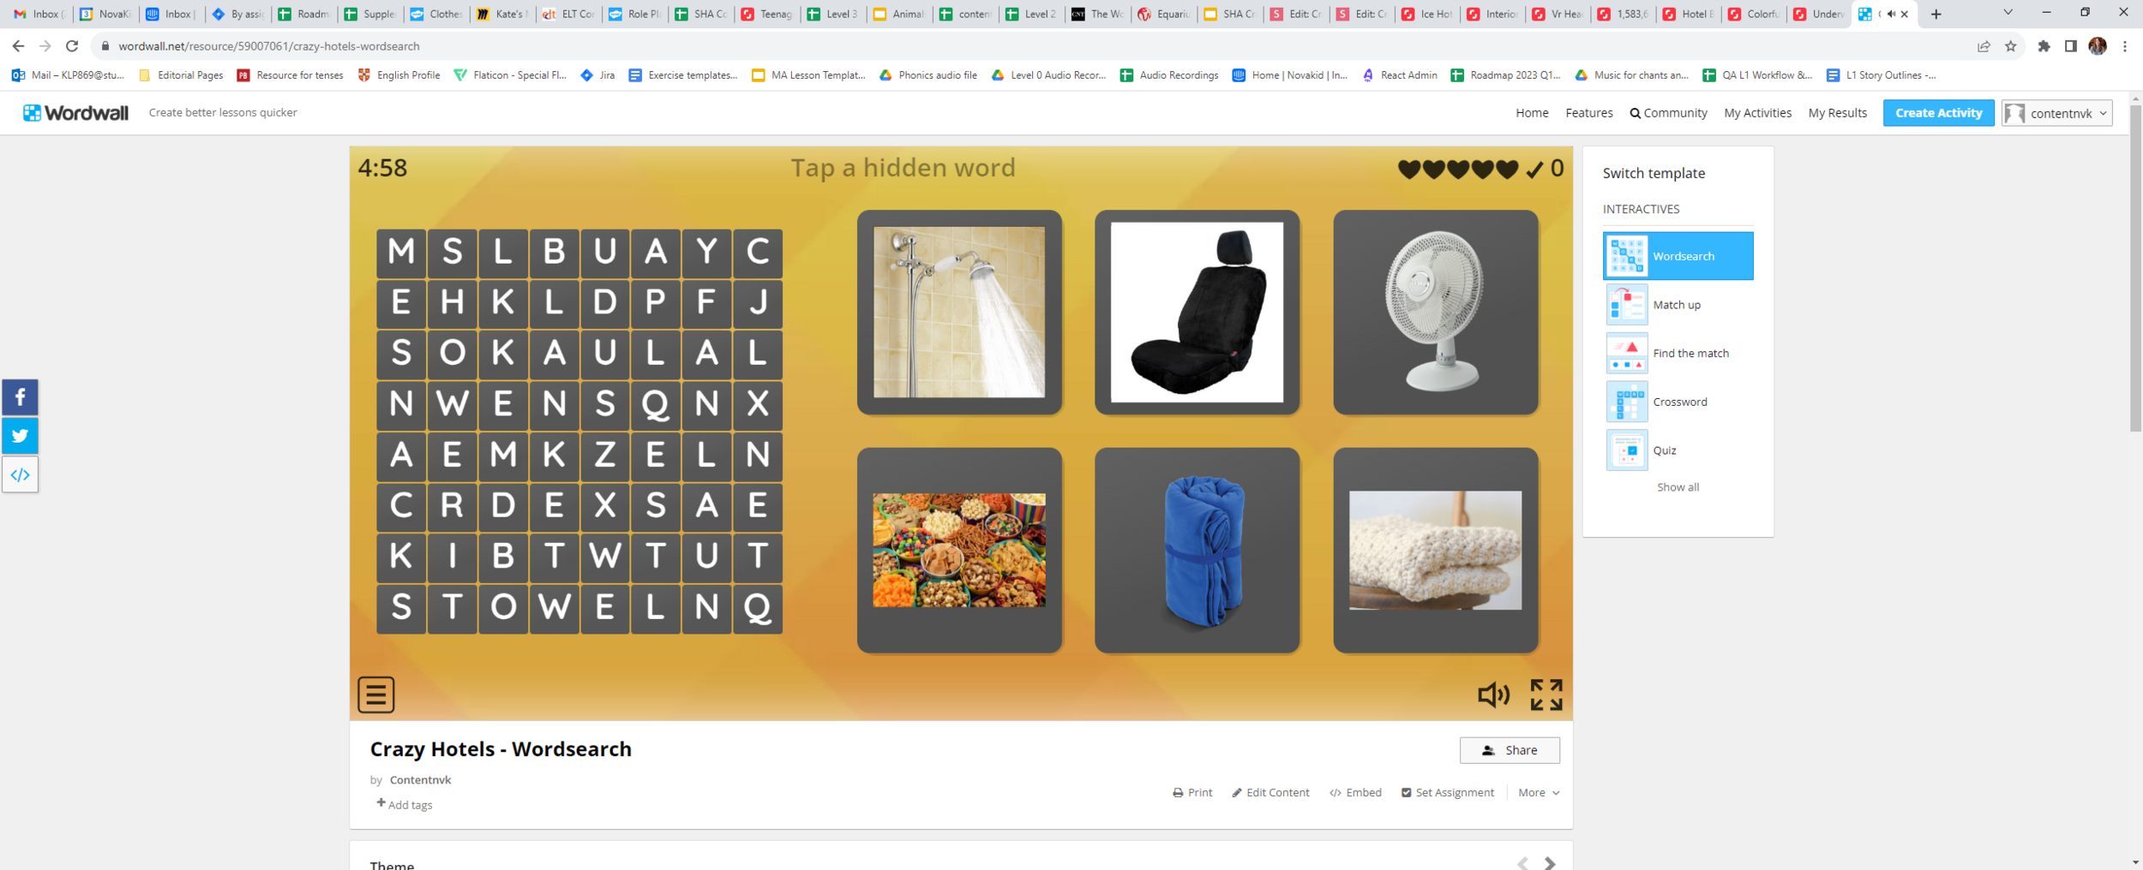Open the contentnvk account dropdown

tap(2056, 113)
